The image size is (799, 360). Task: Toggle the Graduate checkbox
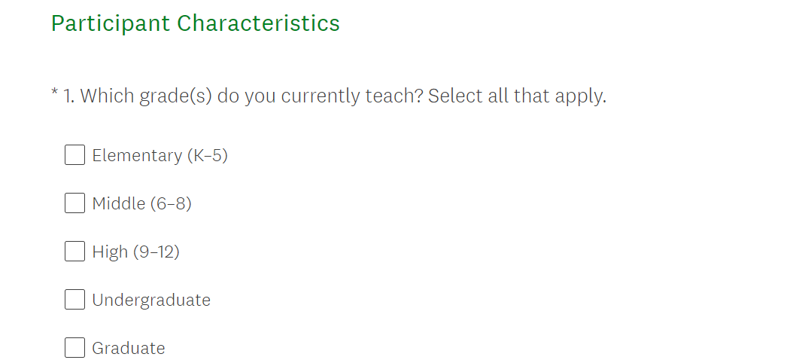click(x=74, y=348)
